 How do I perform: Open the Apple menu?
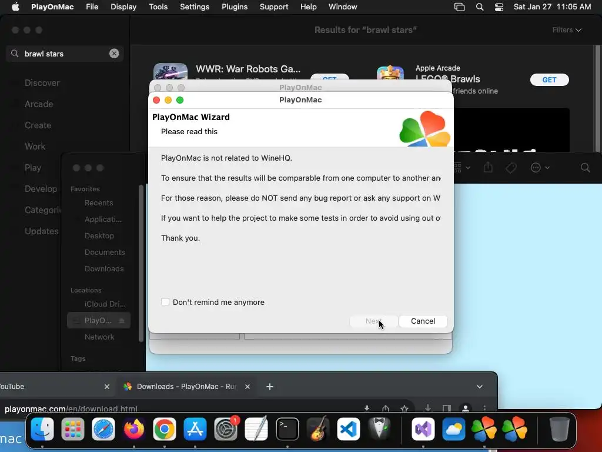tap(15, 7)
